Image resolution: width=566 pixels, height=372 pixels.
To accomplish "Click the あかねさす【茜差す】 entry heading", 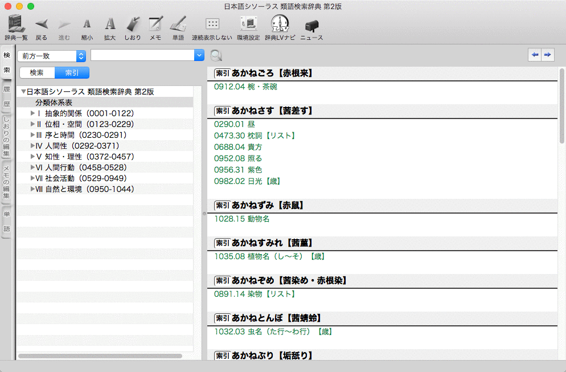I will coord(272,111).
